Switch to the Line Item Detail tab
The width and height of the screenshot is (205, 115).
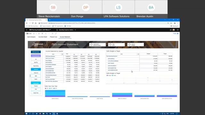point(43,37)
